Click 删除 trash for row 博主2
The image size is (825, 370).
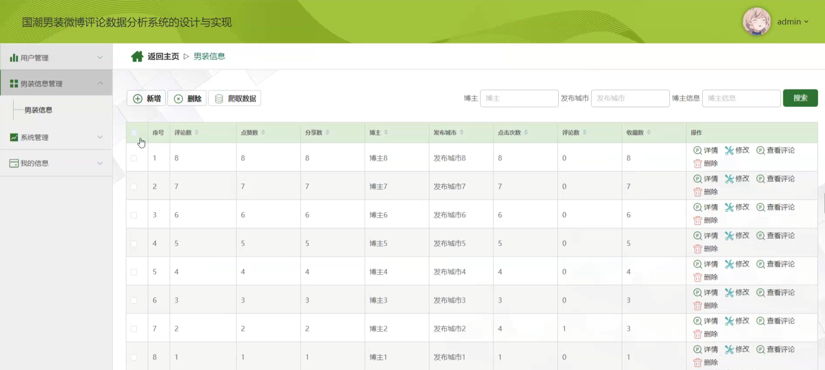[x=706, y=334]
